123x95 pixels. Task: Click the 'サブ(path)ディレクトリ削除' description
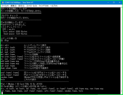click(x=37, y=50)
